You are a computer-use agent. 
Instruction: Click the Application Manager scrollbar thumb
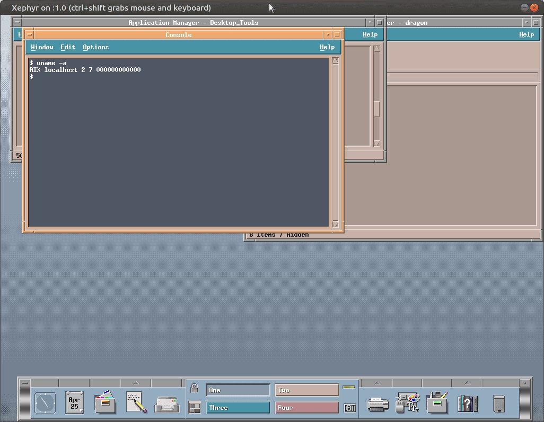point(376,109)
